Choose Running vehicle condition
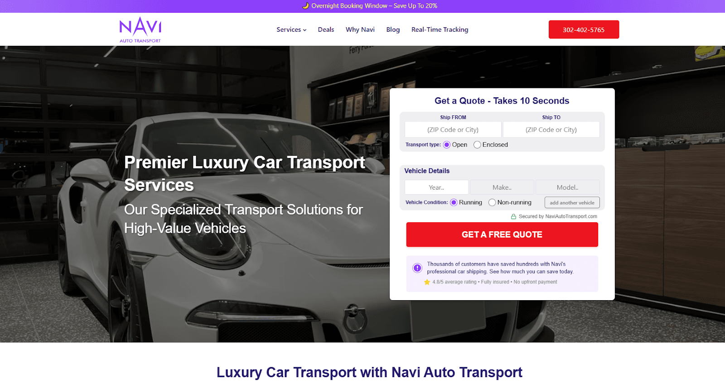Viewport: 725px width, 383px height. [x=454, y=202]
